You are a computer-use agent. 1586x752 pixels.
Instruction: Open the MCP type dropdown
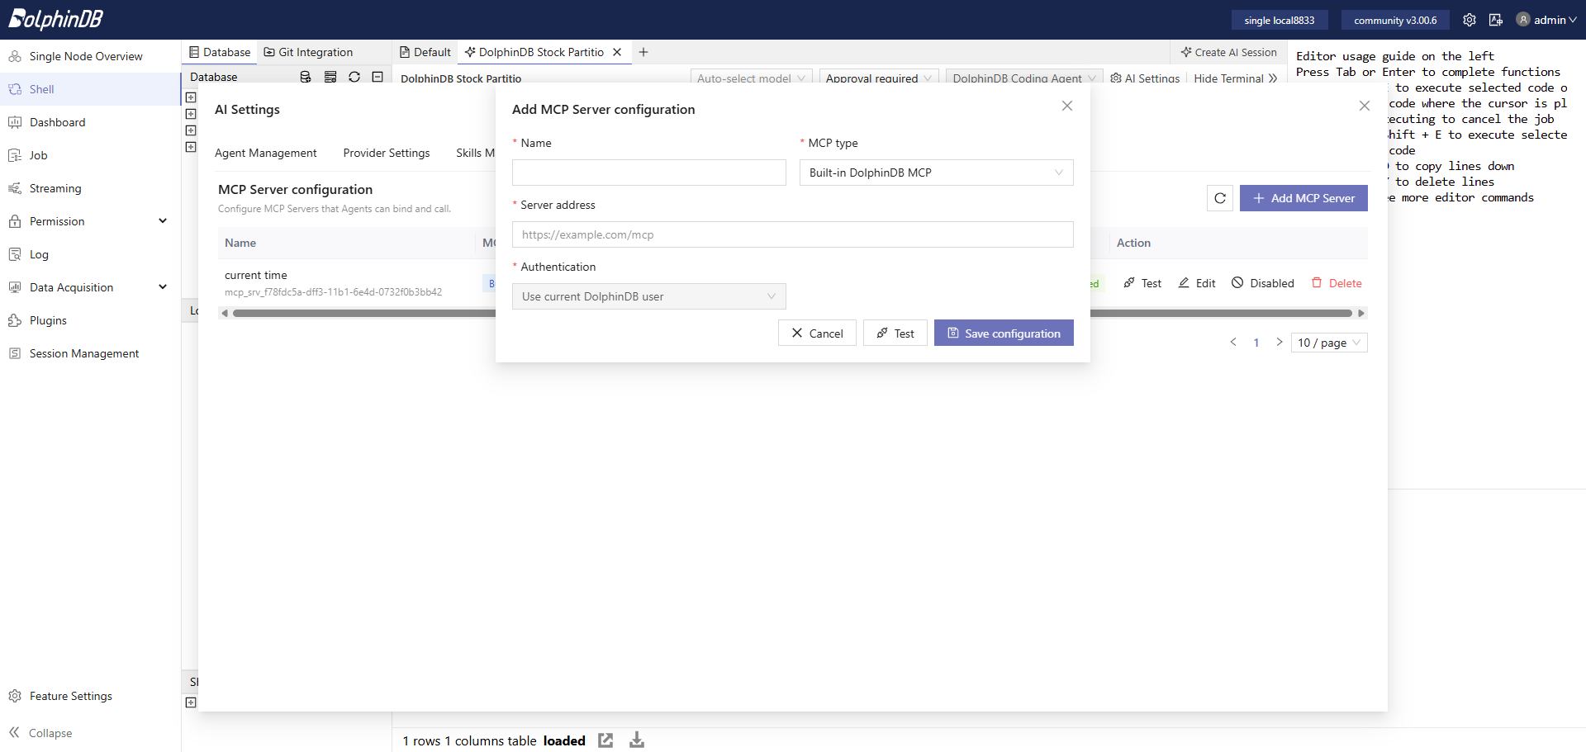[937, 173]
